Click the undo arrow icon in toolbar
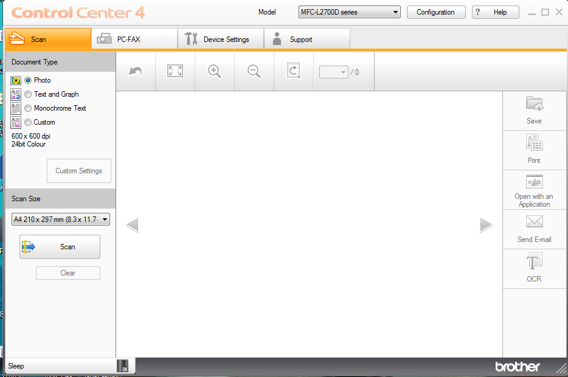Image resolution: width=568 pixels, height=377 pixels. coord(136,71)
